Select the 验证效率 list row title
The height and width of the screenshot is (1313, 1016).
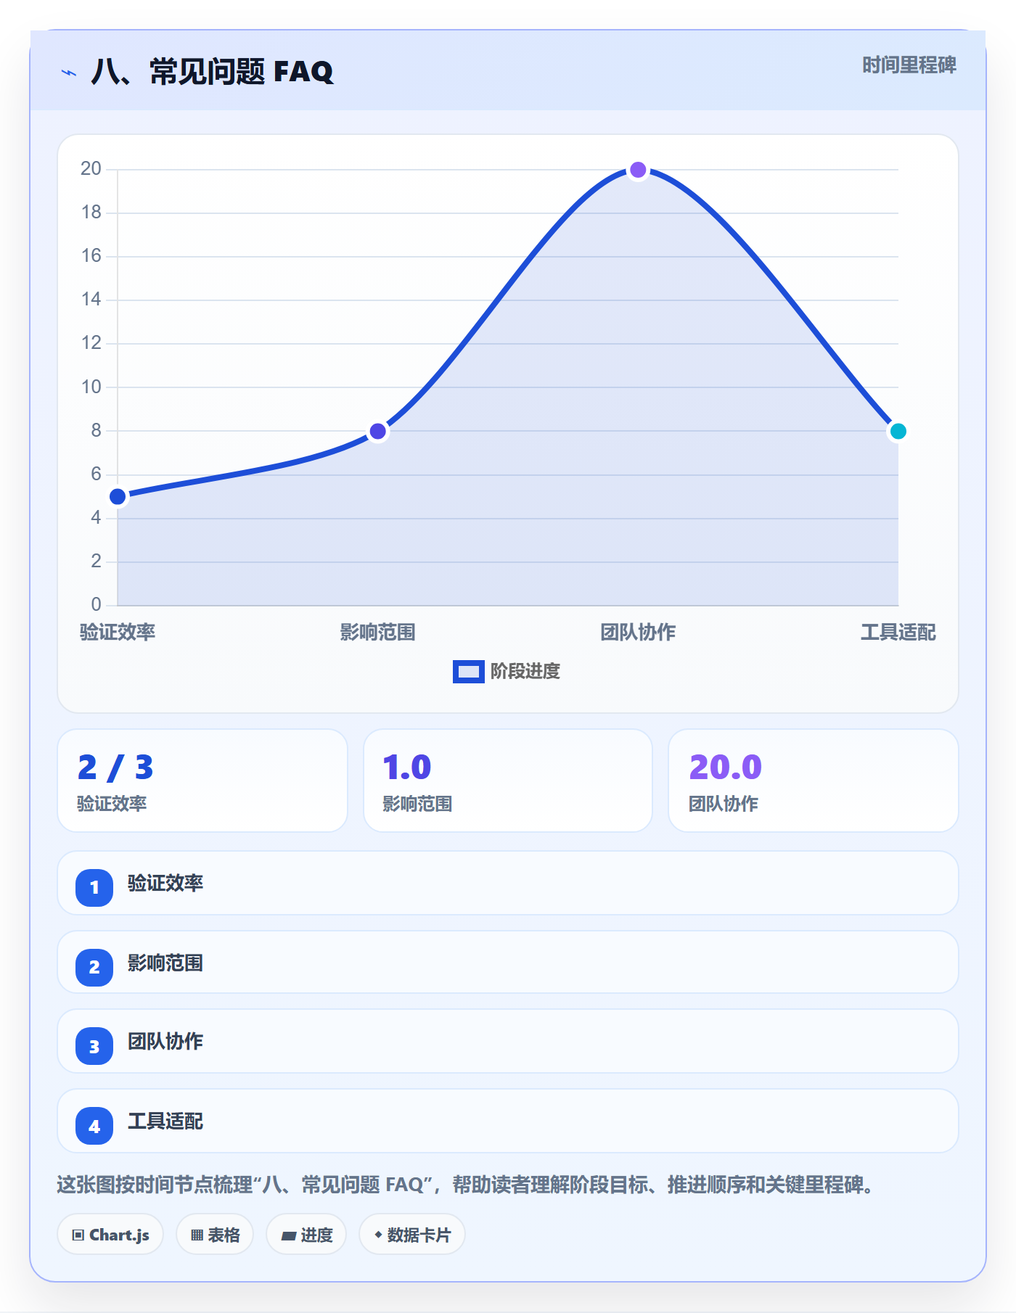165,883
